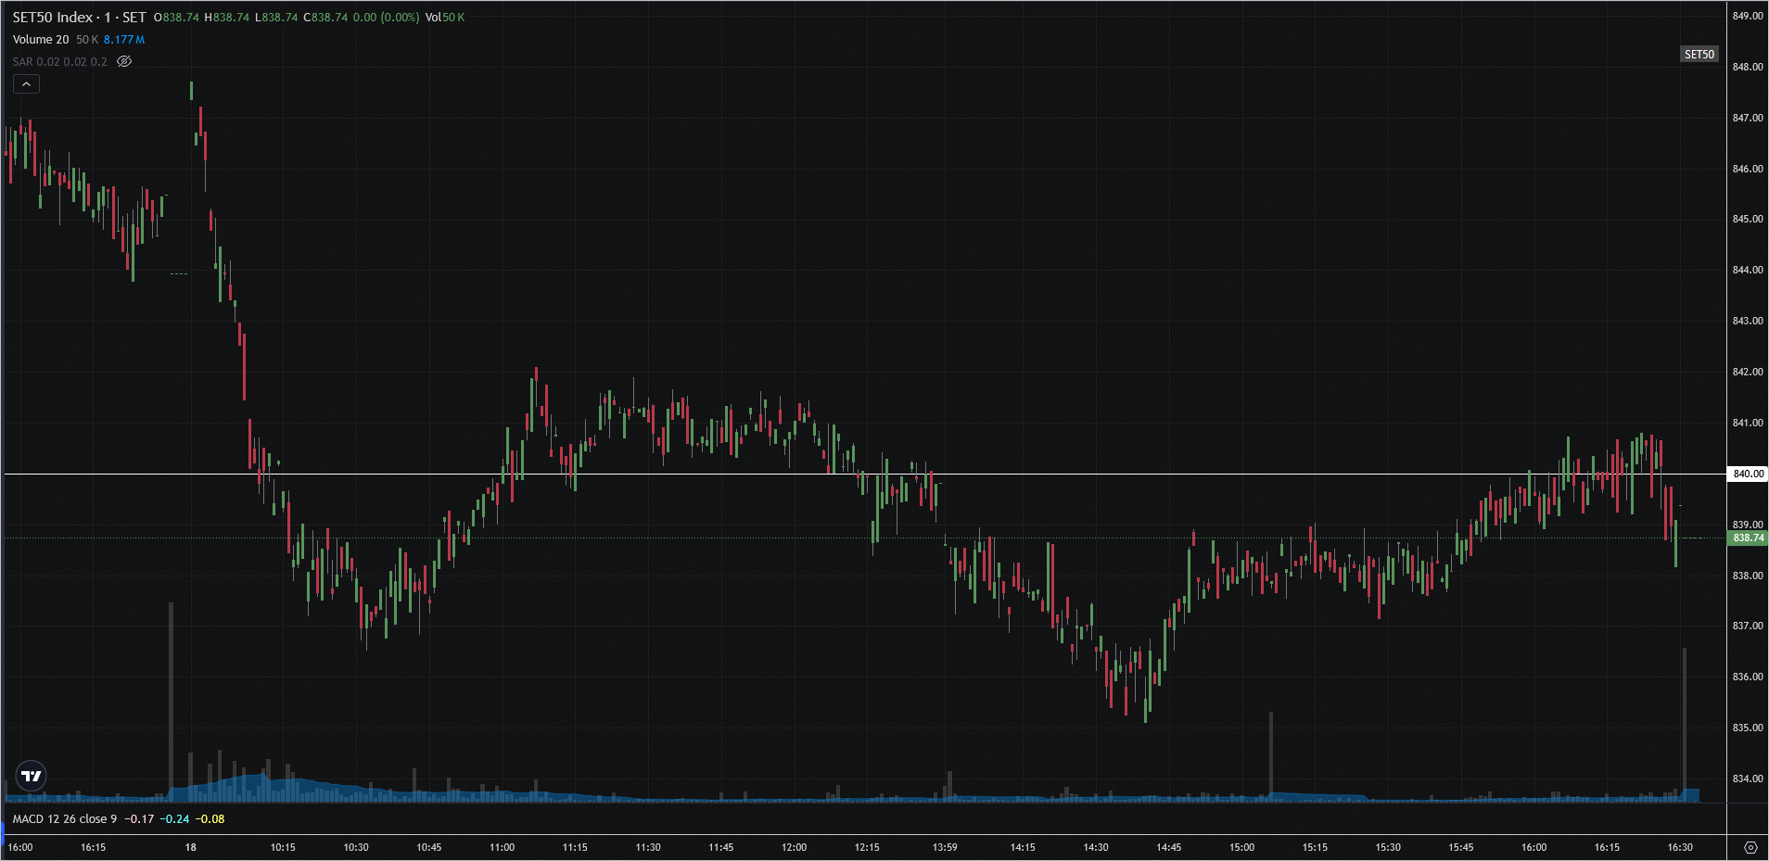Select the MACD 12 26 close legend
Image resolution: width=1769 pixels, height=861 pixels.
(65, 819)
